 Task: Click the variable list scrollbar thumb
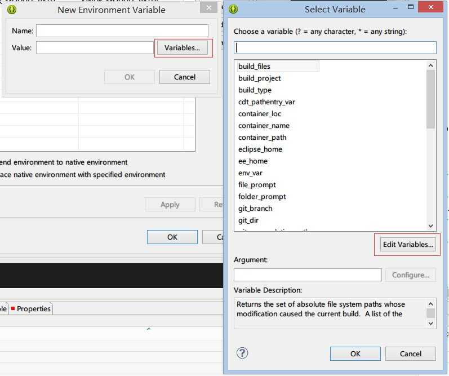click(x=430, y=99)
